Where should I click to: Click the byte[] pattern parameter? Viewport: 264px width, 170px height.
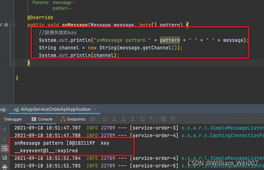160,25
